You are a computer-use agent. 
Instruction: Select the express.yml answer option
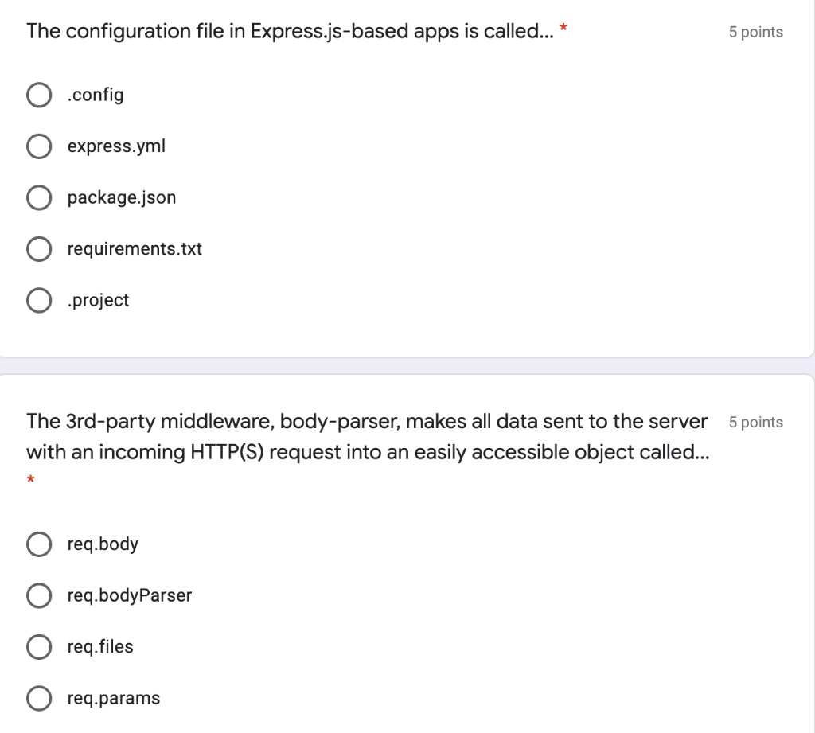pos(39,146)
